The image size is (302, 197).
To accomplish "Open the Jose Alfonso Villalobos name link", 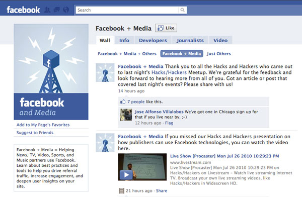I will click(x=159, y=112).
